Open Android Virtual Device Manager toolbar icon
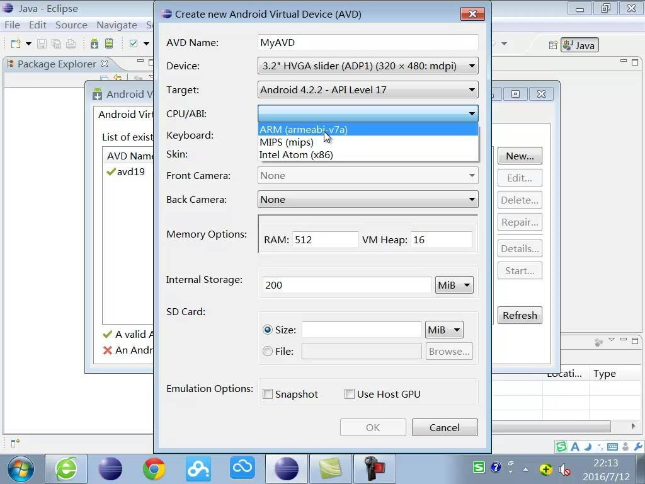Image resolution: width=645 pixels, height=484 pixels. (109, 43)
